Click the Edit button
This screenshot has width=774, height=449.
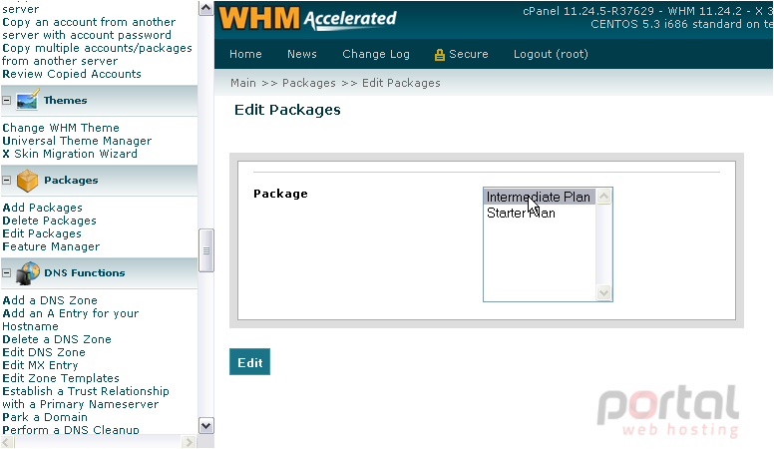tap(249, 362)
